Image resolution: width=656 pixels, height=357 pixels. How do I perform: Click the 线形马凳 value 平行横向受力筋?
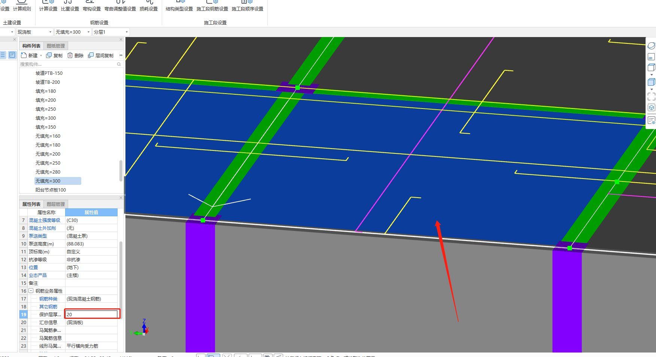click(91, 346)
